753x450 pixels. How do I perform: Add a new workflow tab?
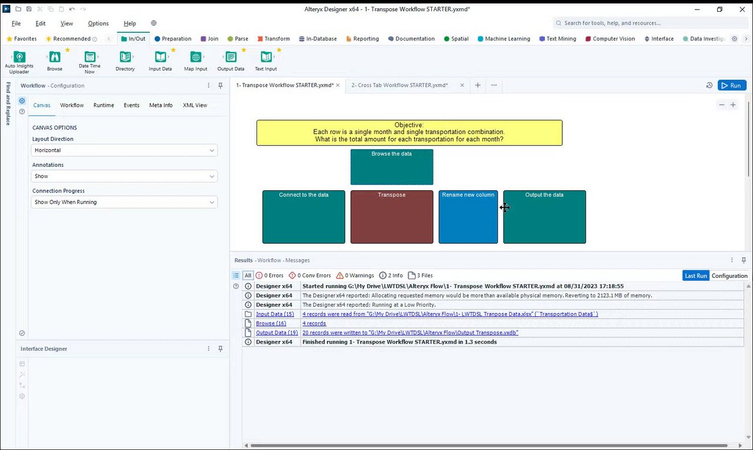click(478, 85)
